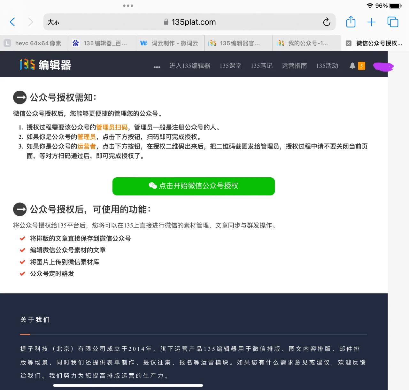This screenshot has height=390, width=409.
Task: Click the W favicon on the 词云制作 tab
Action: click(144, 43)
